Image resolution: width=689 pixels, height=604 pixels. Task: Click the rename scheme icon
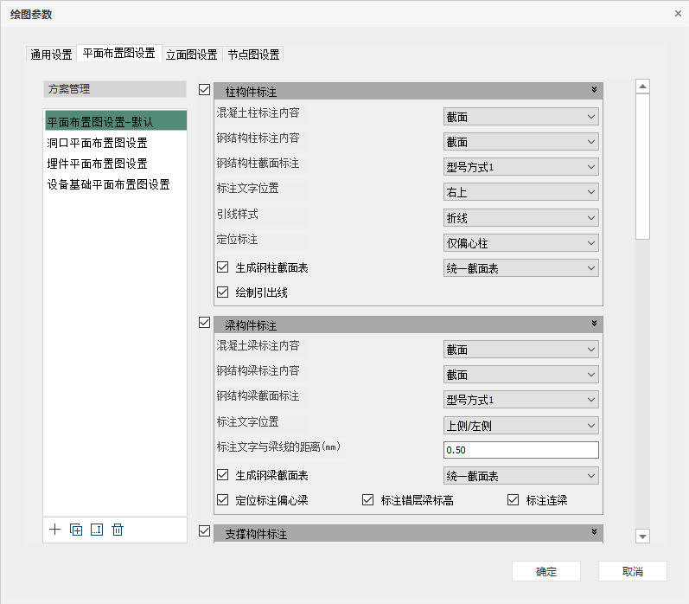(97, 530)
